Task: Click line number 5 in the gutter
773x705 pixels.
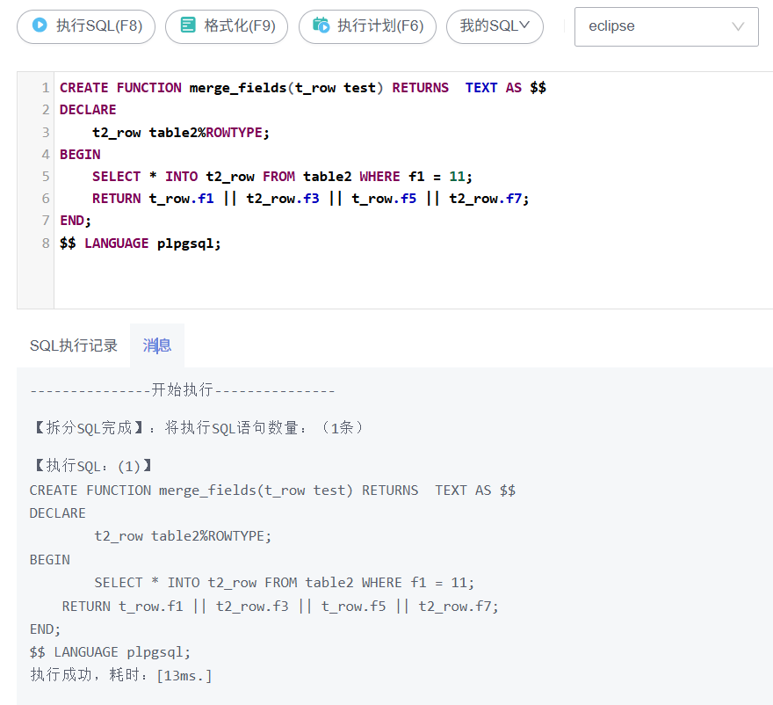Action: point(46,177)
